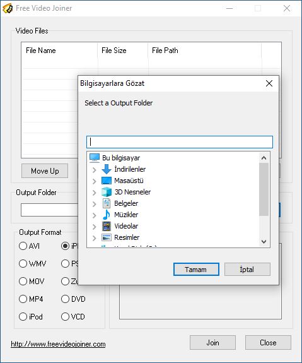302x363 pixels.
Task: Open the freevideojoiner.com website link
Action: click(58, 344)
